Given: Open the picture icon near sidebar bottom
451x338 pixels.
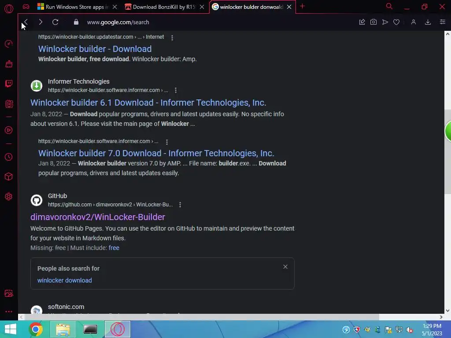Looking at the screenshot, I should (x=9, y=293).
